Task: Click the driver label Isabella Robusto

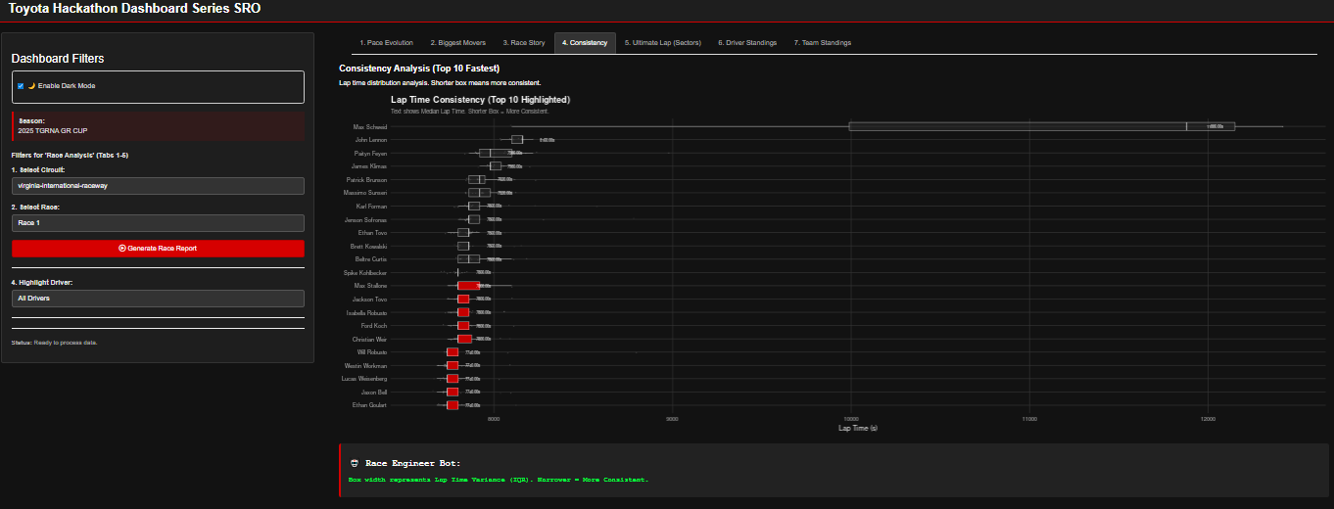Action: point(366,312)
